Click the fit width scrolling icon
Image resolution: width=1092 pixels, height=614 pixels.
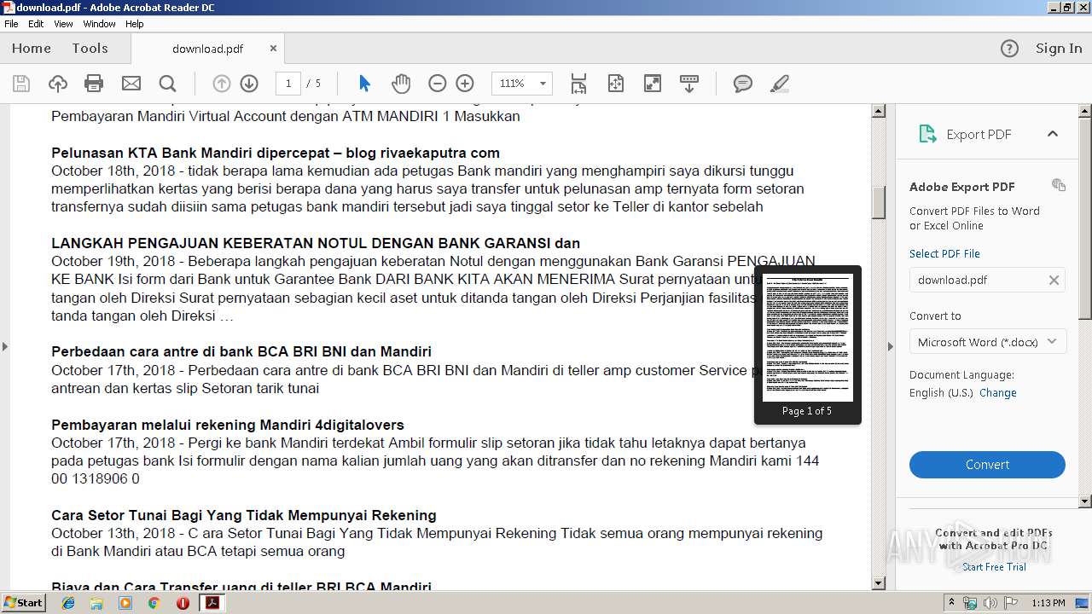[x=578, y=84]
